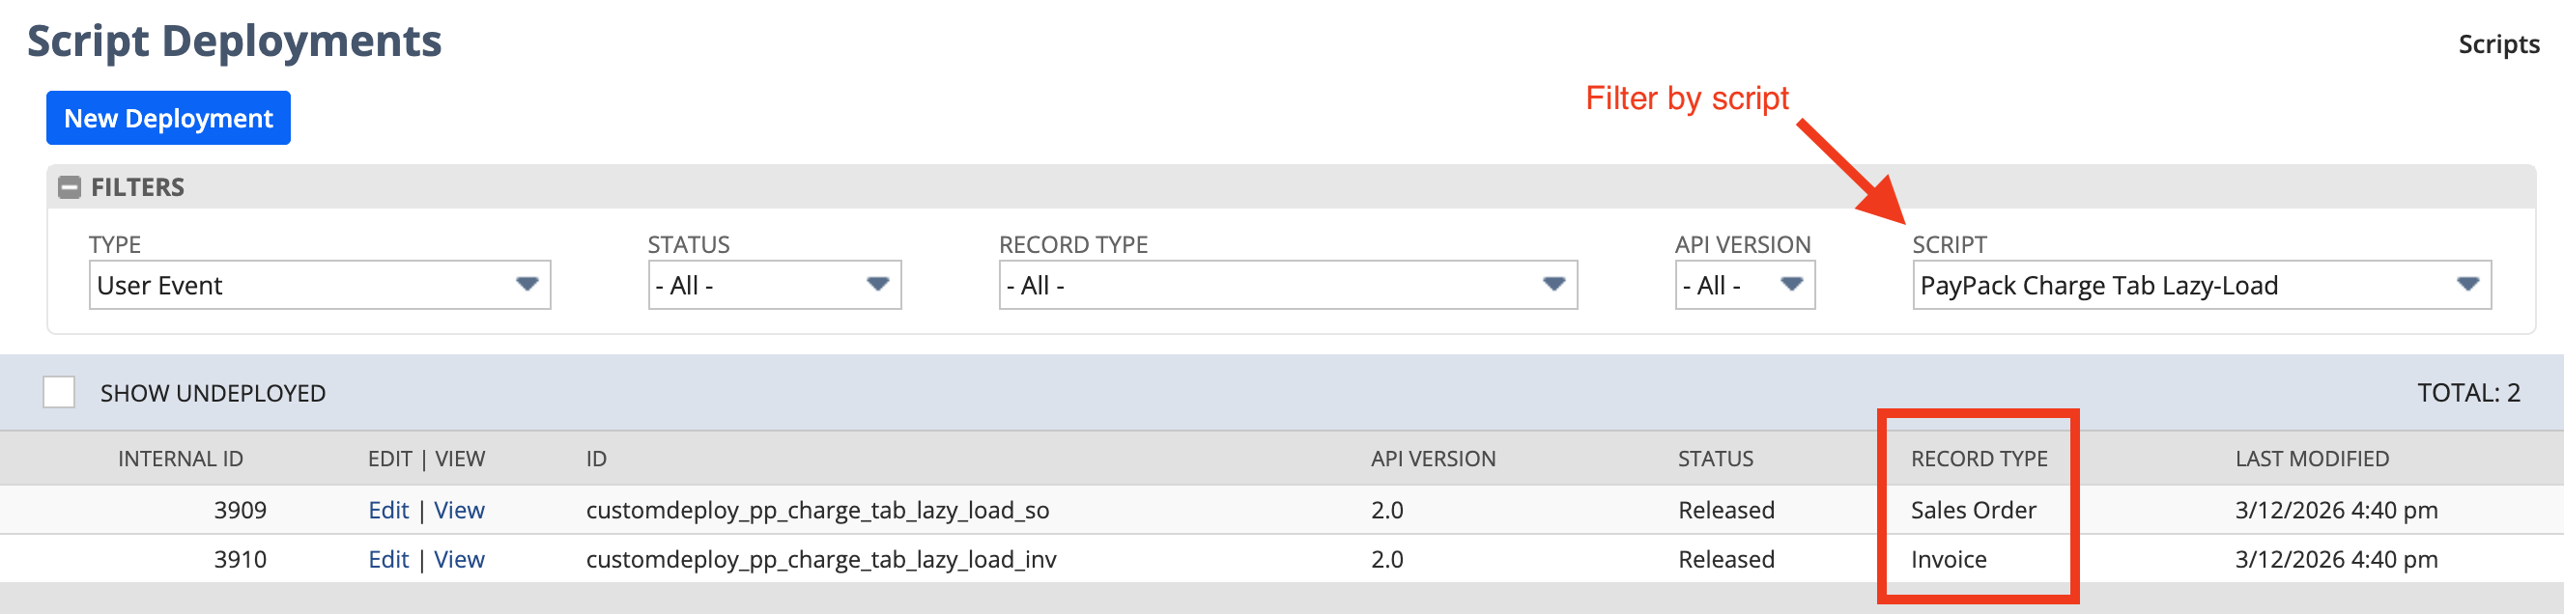Image resolution: width=2564 pixels, height=614 pixels.
Task: Click the ID column header
Action: (594, 459)
